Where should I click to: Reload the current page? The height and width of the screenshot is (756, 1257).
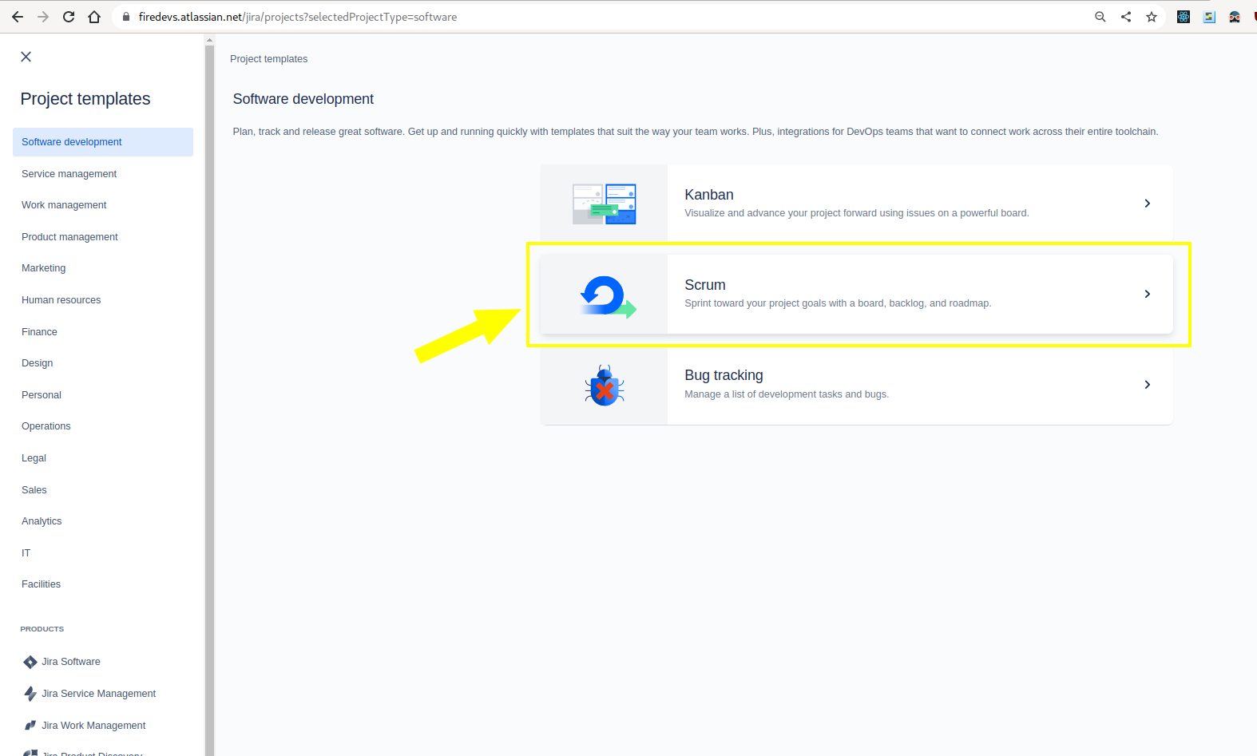click(x=69, y=17)
